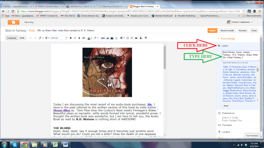This screenshot has height=148, width=264.
Task: Click the undo arrow icon
Action: [x=30, y=38]
